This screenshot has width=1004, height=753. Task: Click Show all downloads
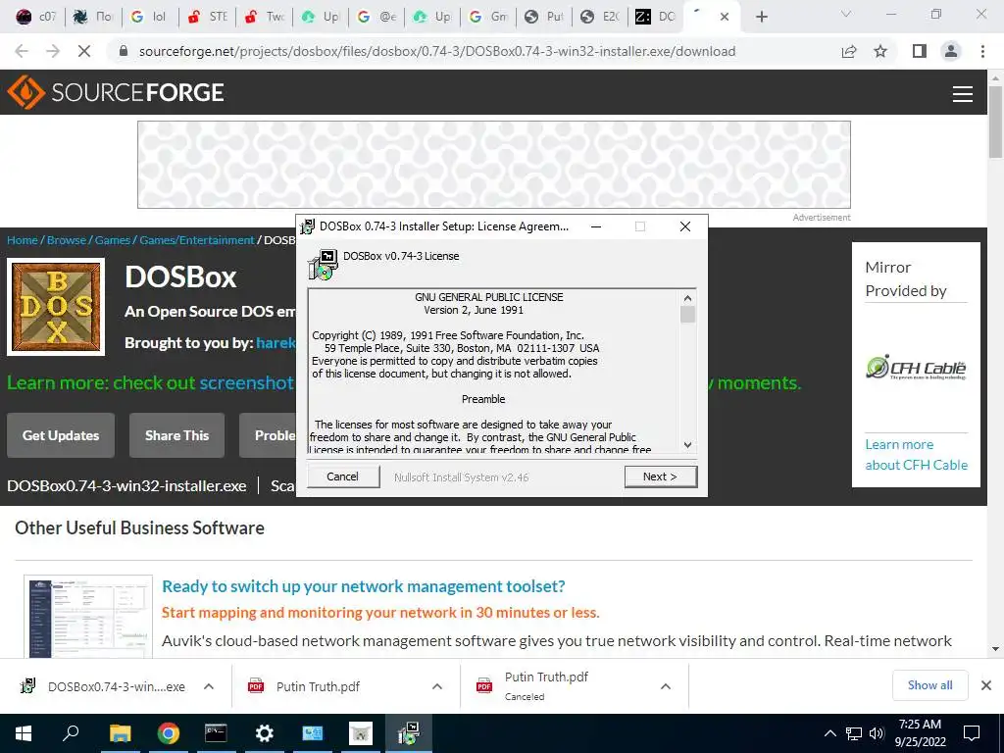pos(929,685)
